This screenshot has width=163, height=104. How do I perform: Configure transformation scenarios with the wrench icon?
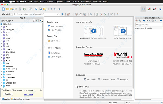[81, 14]
